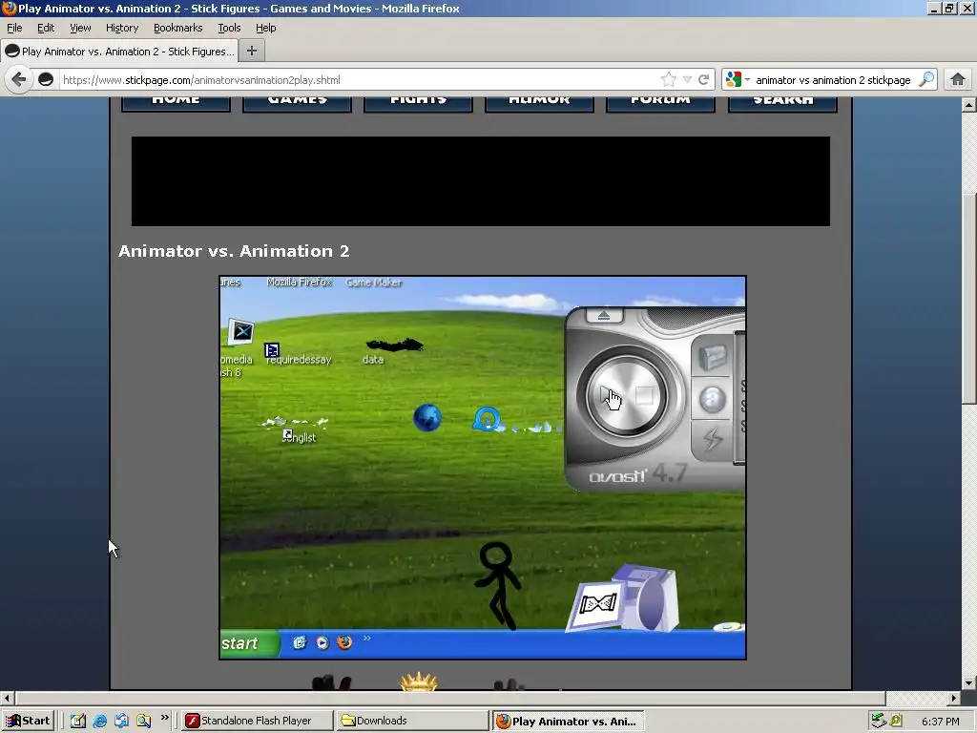
Task: Click the Macromedia Flash 8 desktop icon
Action: point(241,331)
